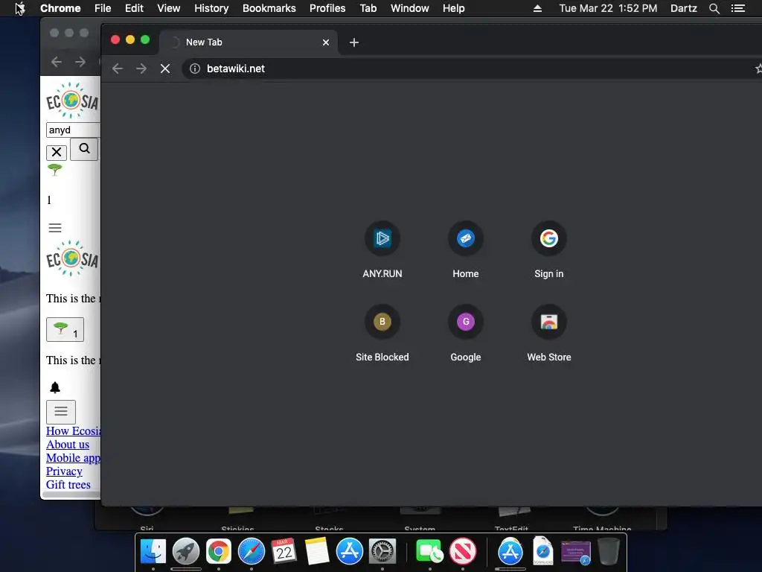The width and height of the screenshot is (762, 572).
Task: Open the Web Store shortcut tile
Action: tap(549, 334)
